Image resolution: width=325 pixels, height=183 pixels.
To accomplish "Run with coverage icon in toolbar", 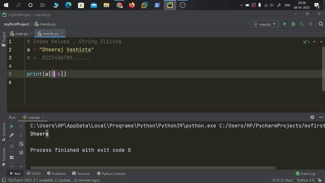I will click(302, 24).
